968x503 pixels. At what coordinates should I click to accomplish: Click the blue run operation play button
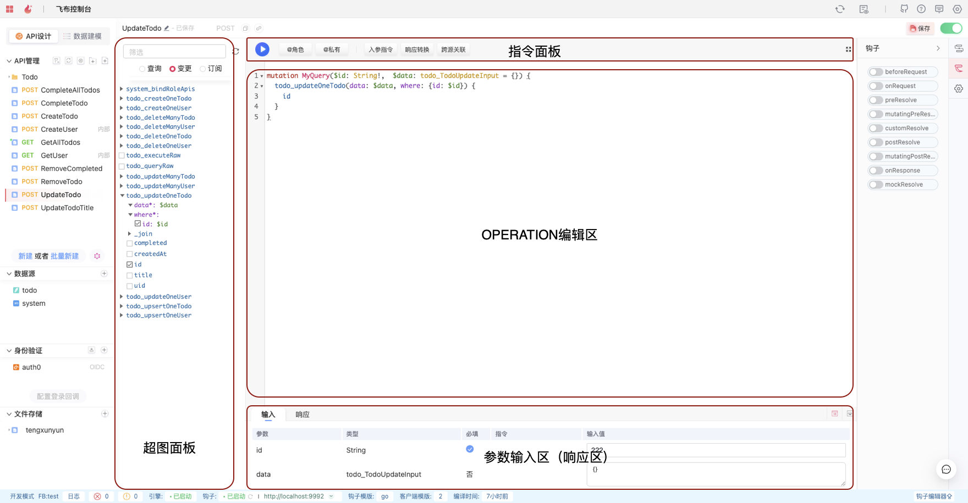pyautogui.click(x=262, y=49)
